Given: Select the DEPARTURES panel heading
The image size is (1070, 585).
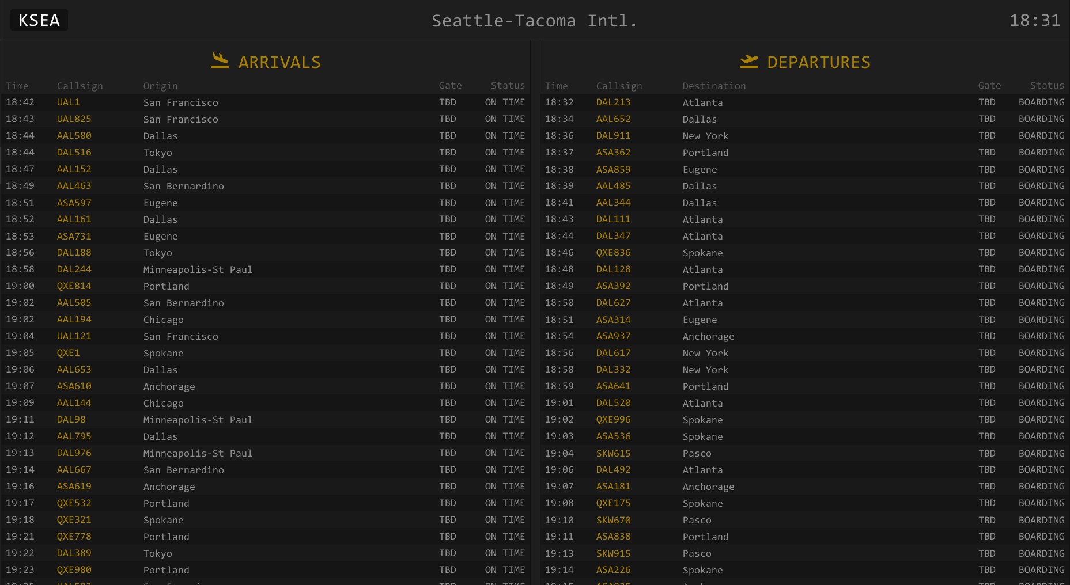Looking at the screenshot, I should coord(818,62).
